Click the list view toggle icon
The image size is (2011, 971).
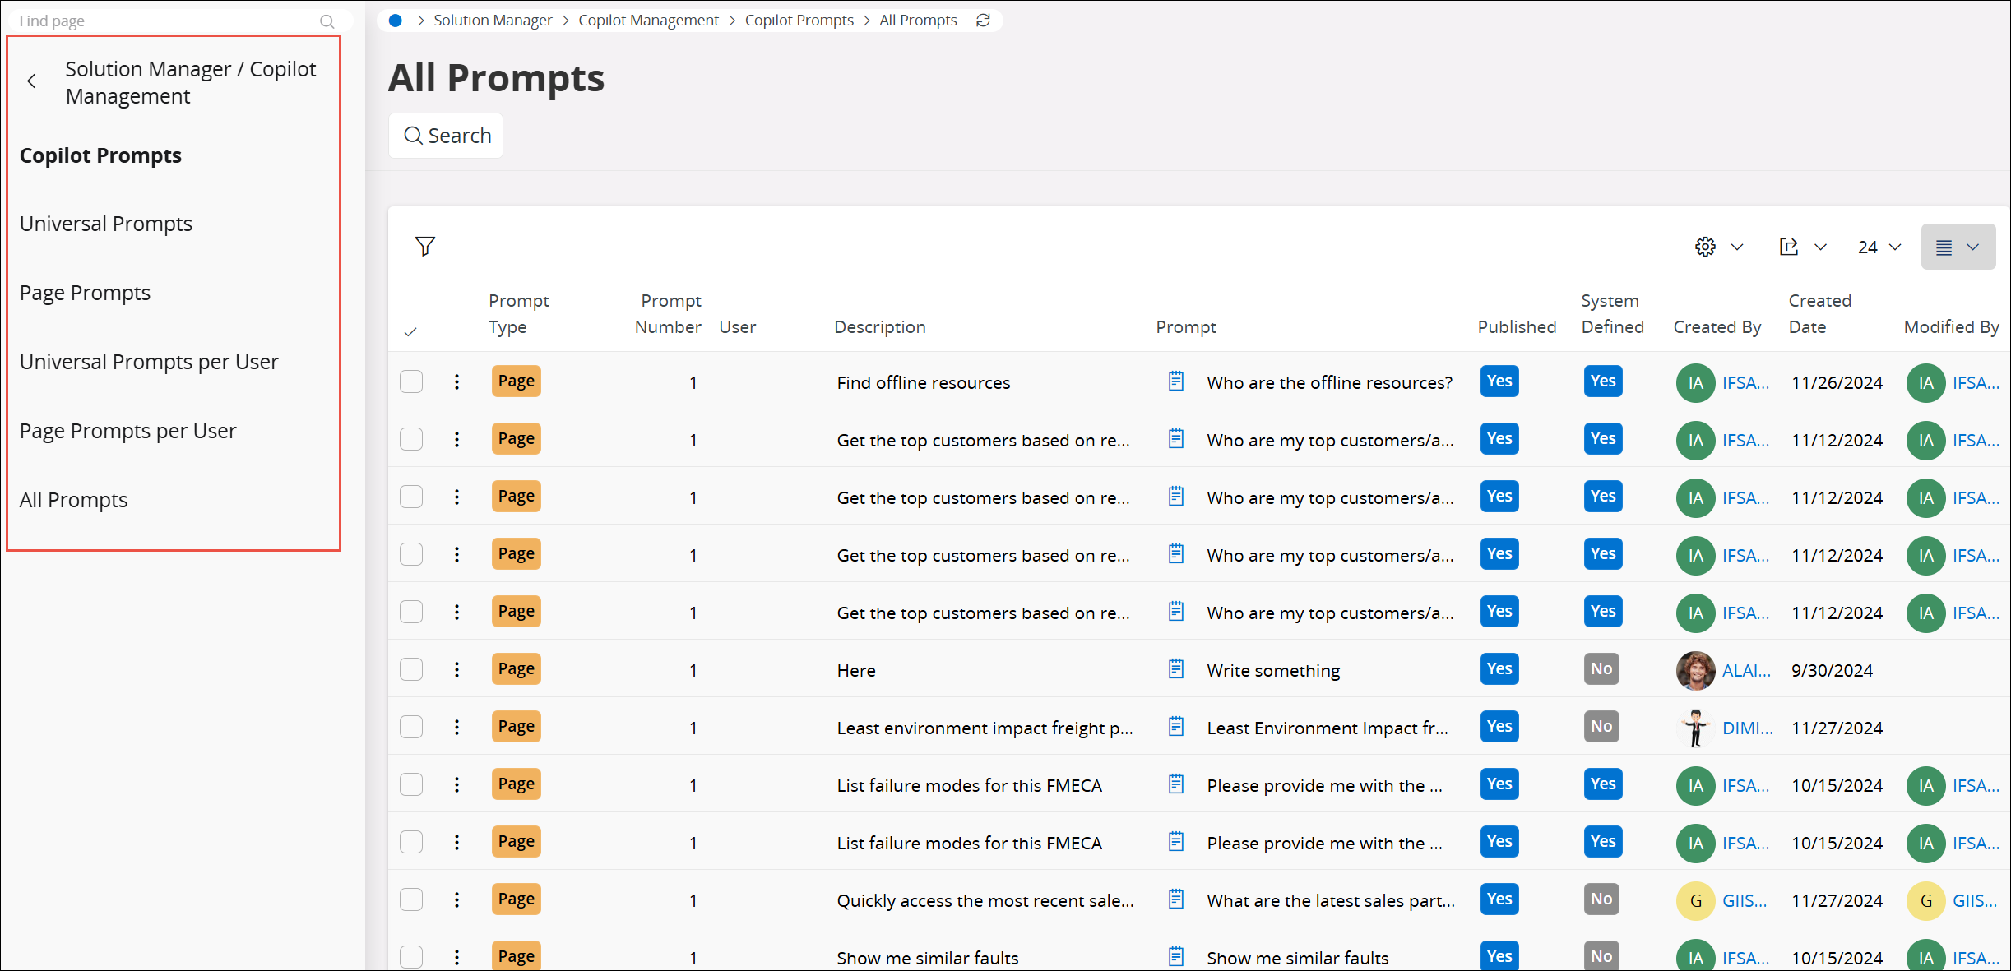1945,247
